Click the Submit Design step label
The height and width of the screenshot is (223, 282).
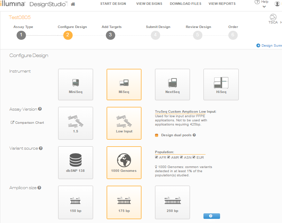point(158,27)
